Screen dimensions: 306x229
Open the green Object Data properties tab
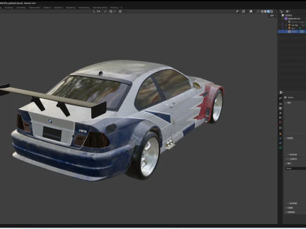click(280, 148)
